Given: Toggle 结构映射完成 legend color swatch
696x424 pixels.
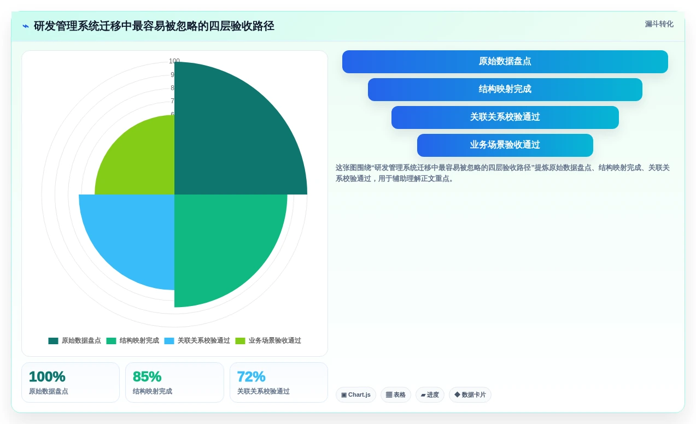Looking at the screenshot, I should coord(111,341).
